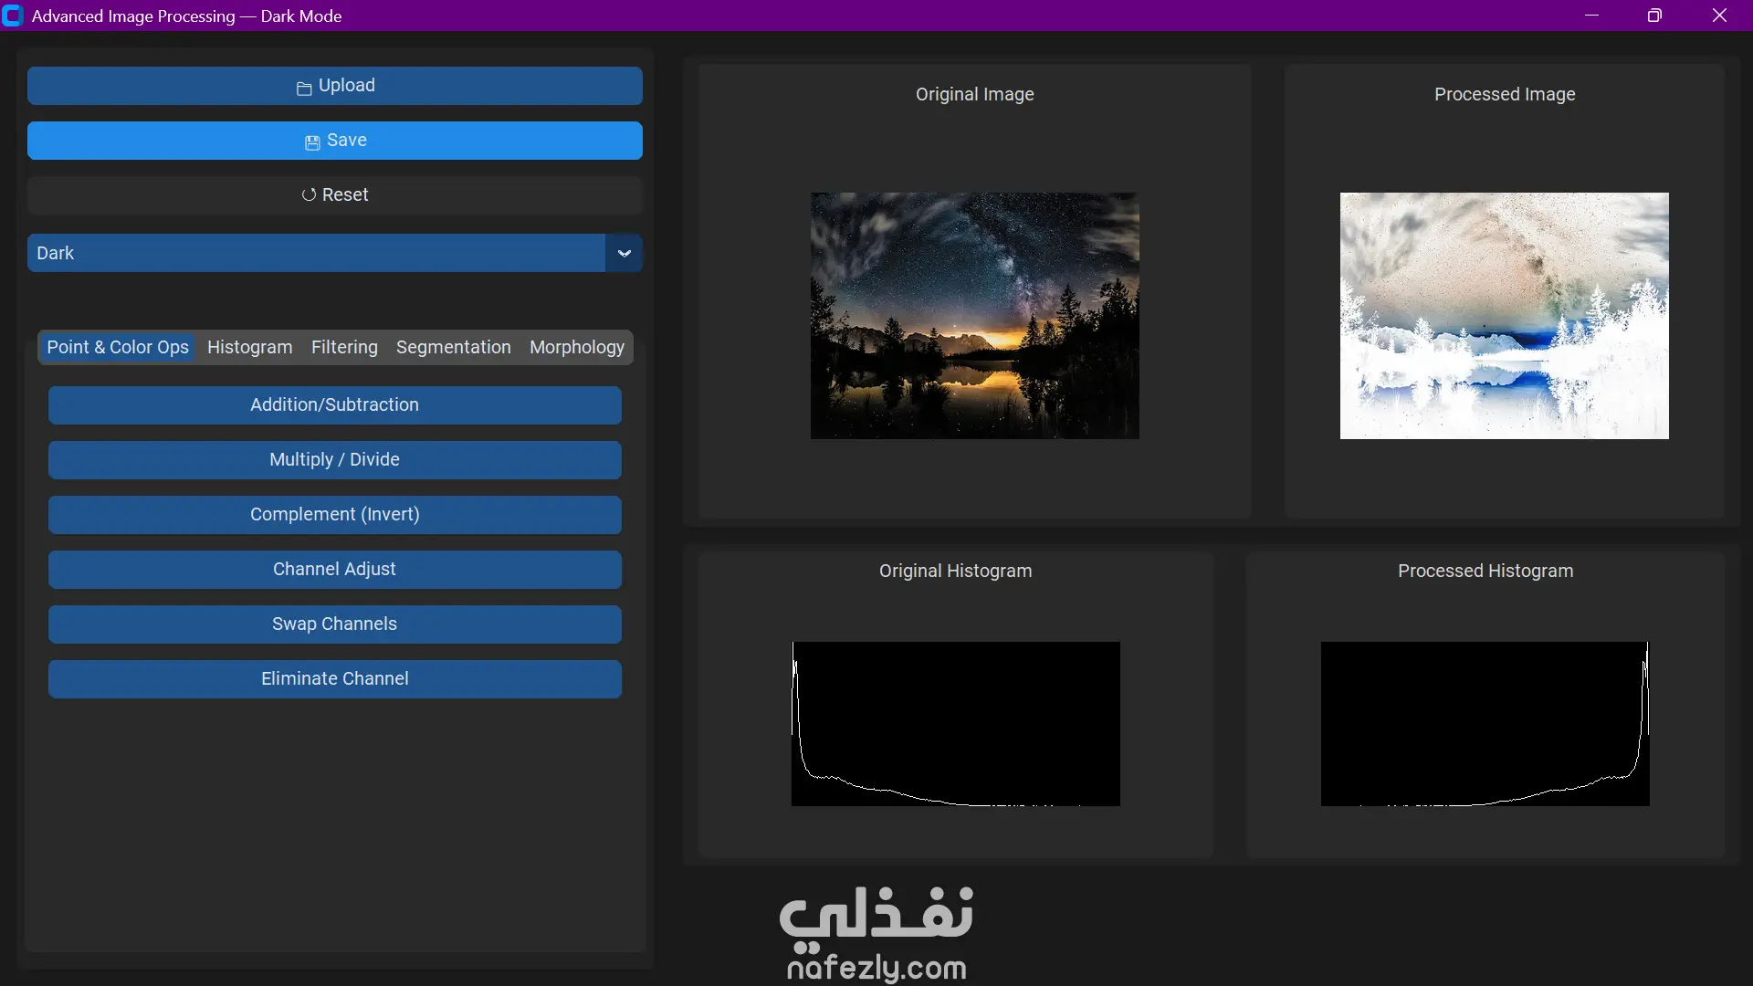1753x986 pixels.
Task: Click the original night sky image
Action: click(x=974, y=316)
